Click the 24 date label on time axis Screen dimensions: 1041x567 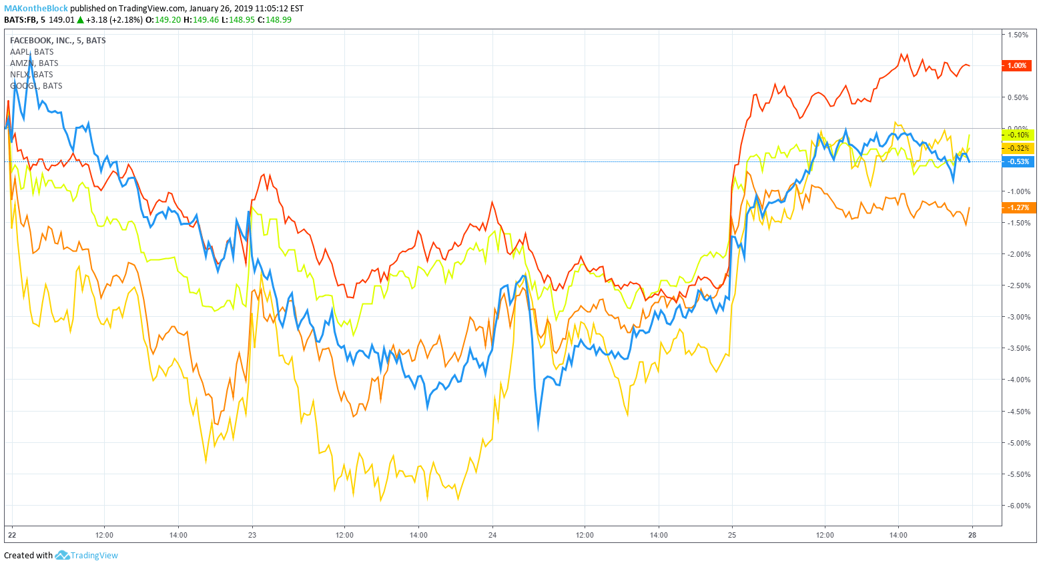[x=492, y=535]
